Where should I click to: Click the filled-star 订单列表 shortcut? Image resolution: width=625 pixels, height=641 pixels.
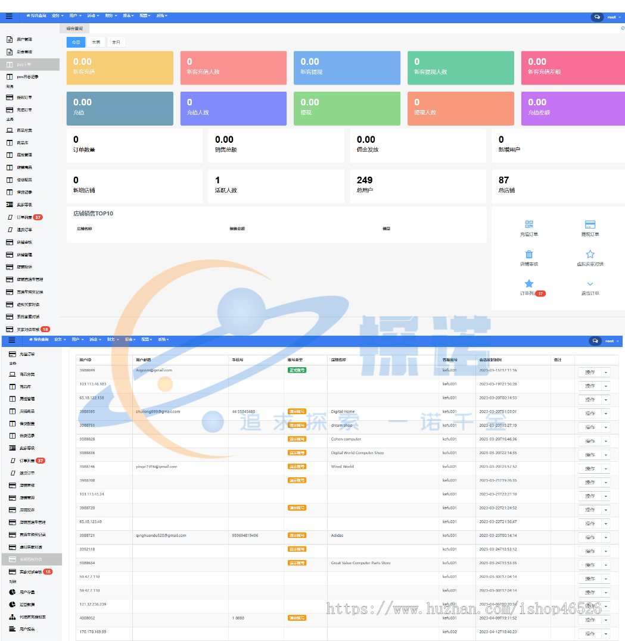(x=529, y=284)
